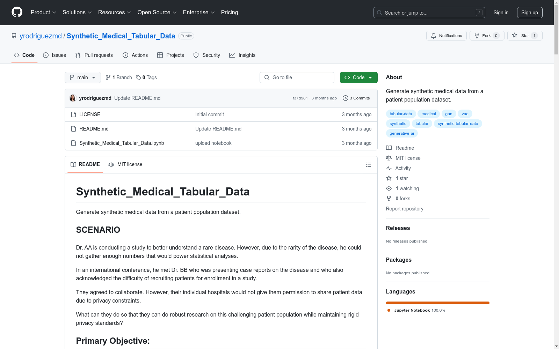Click the LICENSE file icon
The height and width of the screenshot is (349, 559).
73,114
